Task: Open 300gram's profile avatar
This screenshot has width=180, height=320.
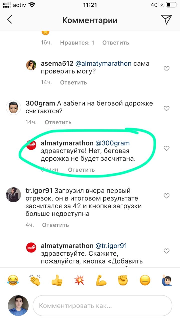Action: [x=13, y=108]
